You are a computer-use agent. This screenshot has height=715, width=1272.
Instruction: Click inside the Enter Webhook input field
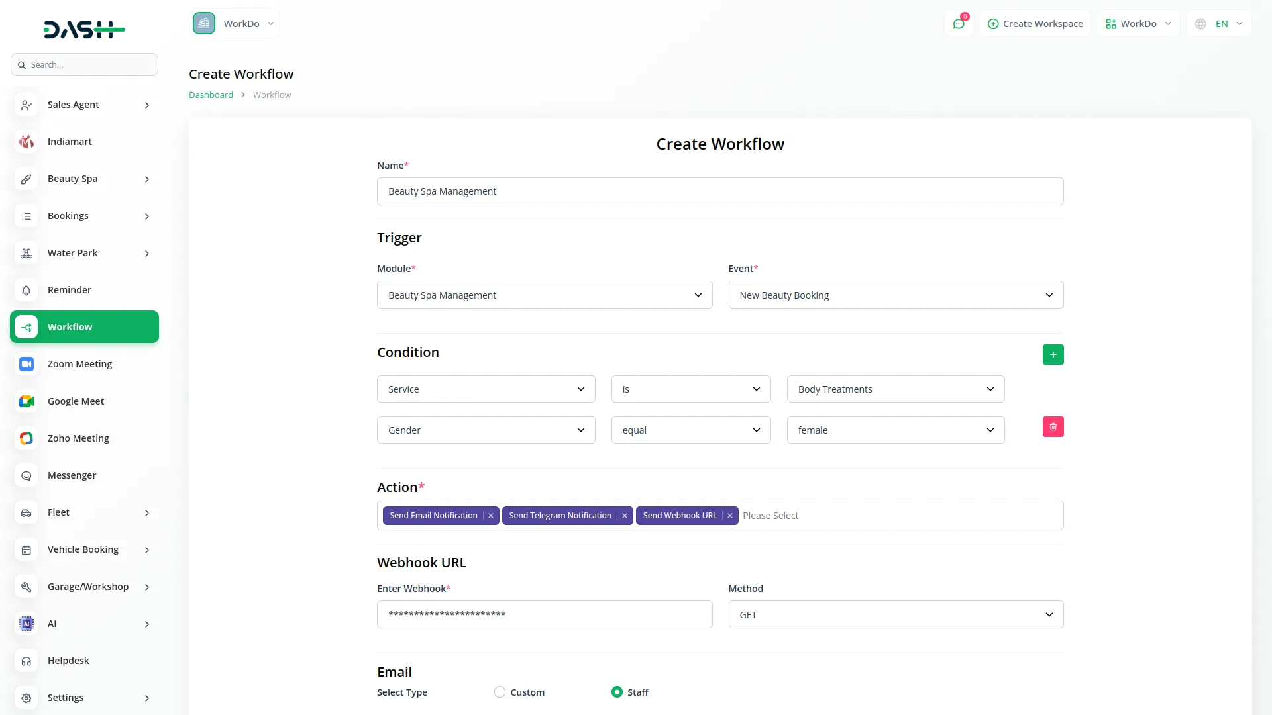(545, 614)
